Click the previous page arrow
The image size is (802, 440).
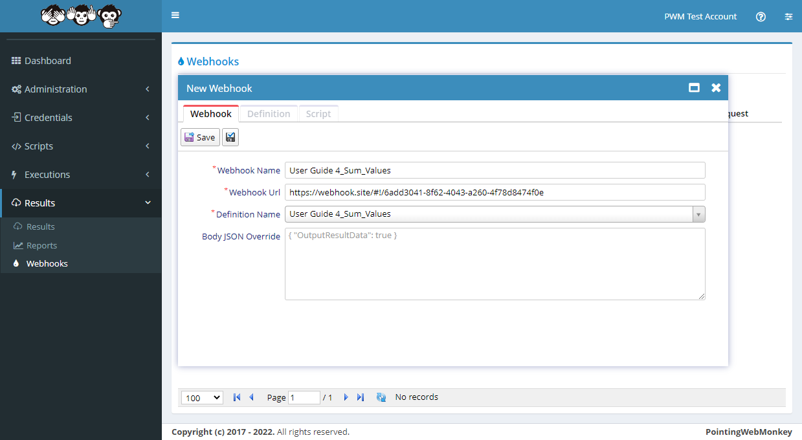251,397
